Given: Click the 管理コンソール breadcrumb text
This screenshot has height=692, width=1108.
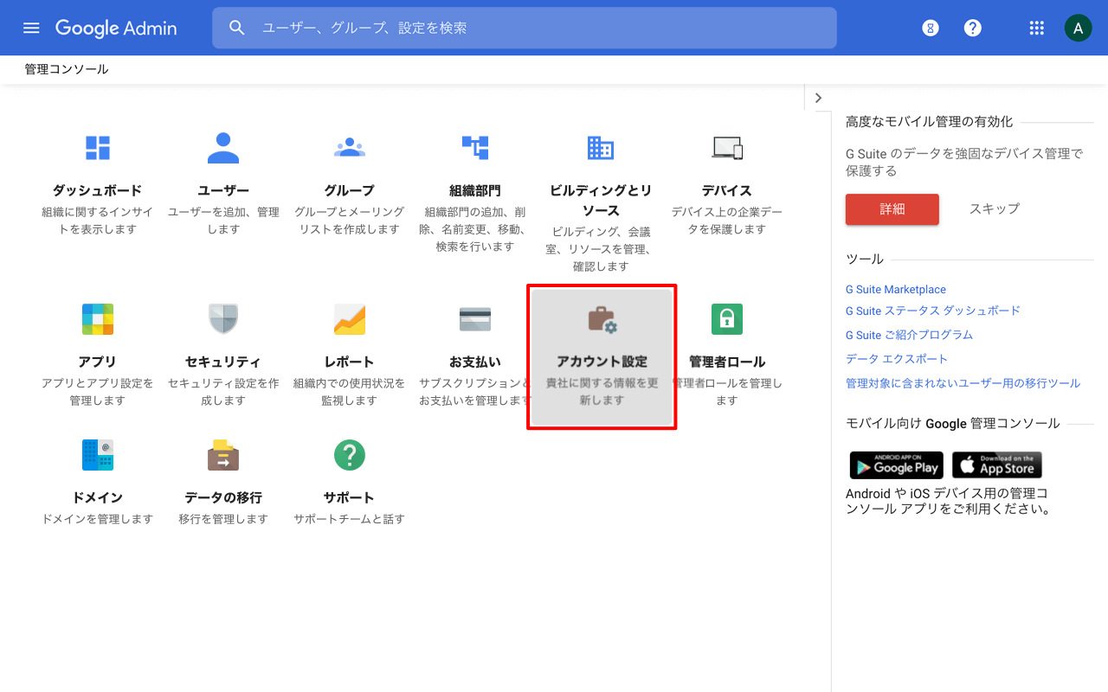Looking at the screenshot, I should pos(67,69).
